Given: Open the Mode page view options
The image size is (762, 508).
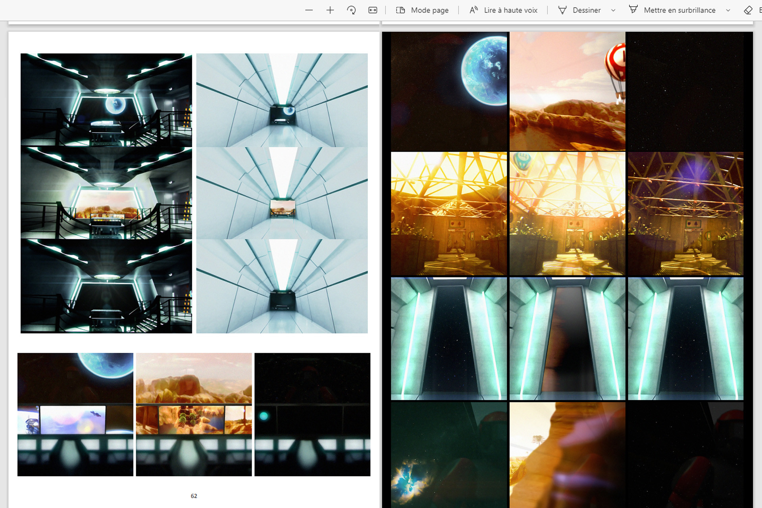Looking at the screenshot, I should tap(430, 10).
